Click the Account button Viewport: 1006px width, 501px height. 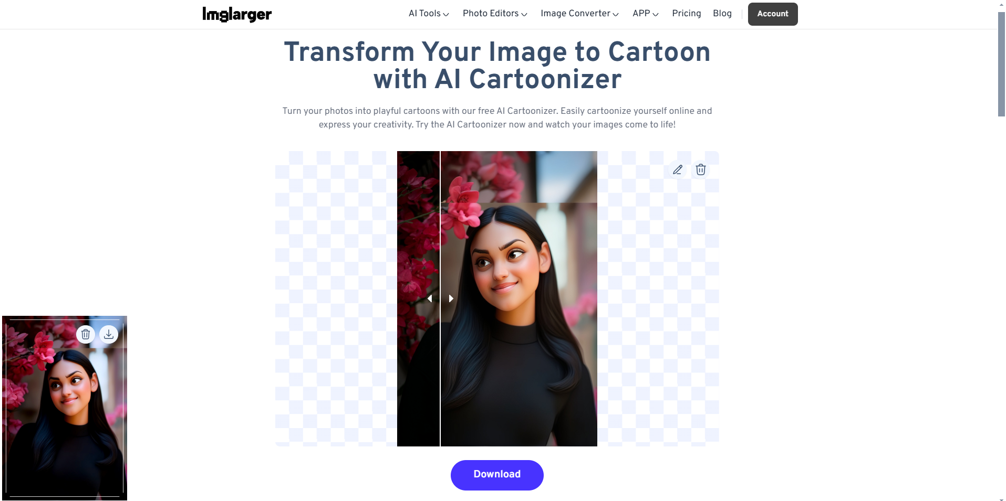tap(773, 14)
